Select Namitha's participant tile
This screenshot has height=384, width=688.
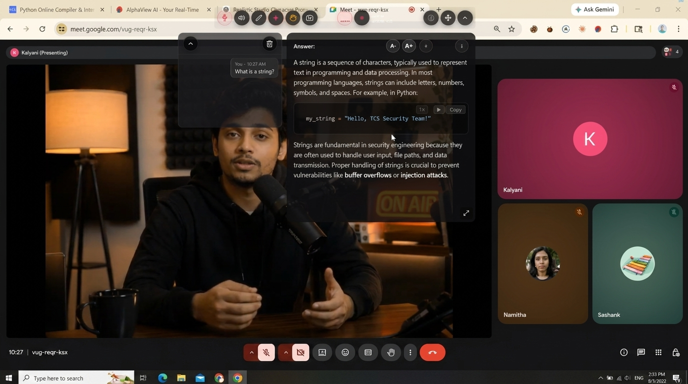point(542,263)
